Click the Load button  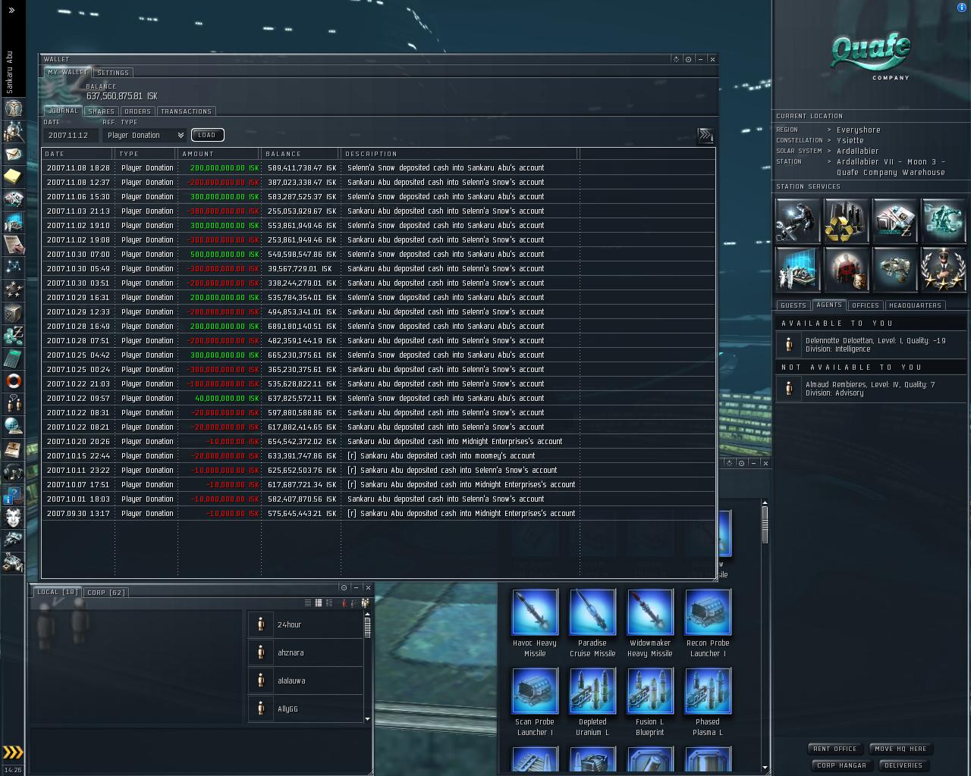click(x=207, y=135)
